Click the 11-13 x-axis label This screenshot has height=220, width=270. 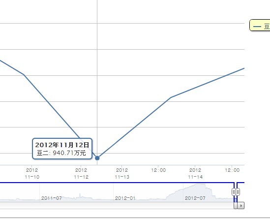pyautogui.click(x=122, y=173)
